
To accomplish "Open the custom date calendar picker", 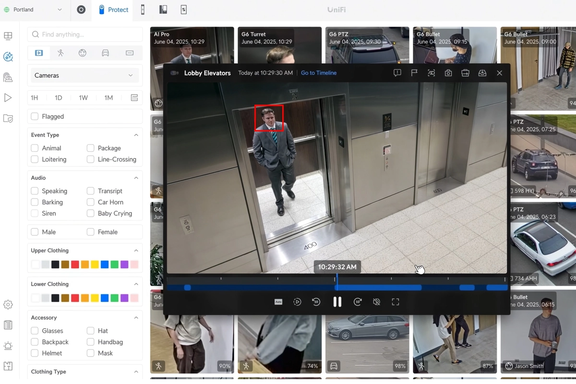I will [134, 98].
